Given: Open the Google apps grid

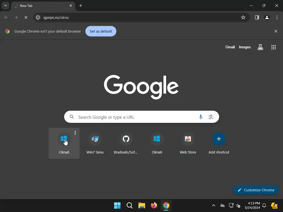Looking at the screenshot, I should [274, 47].
